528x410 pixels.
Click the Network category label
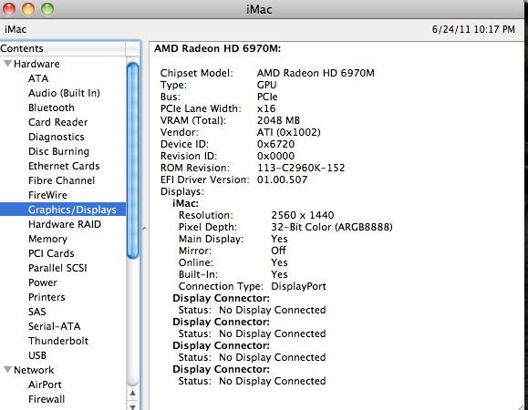(34, 370)
